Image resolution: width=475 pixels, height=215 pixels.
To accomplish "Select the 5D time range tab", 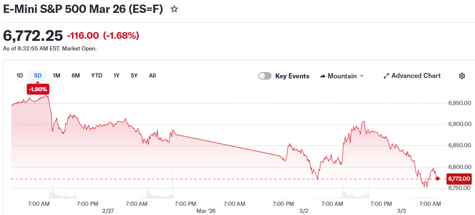I will pyautogui.click(x=38, y=75).
